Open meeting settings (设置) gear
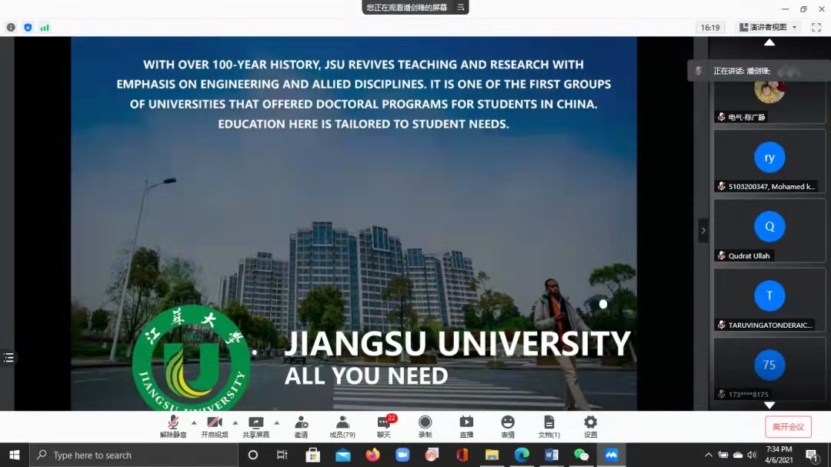The width and height of the screenshot is (831, 467). click(590, 425)
